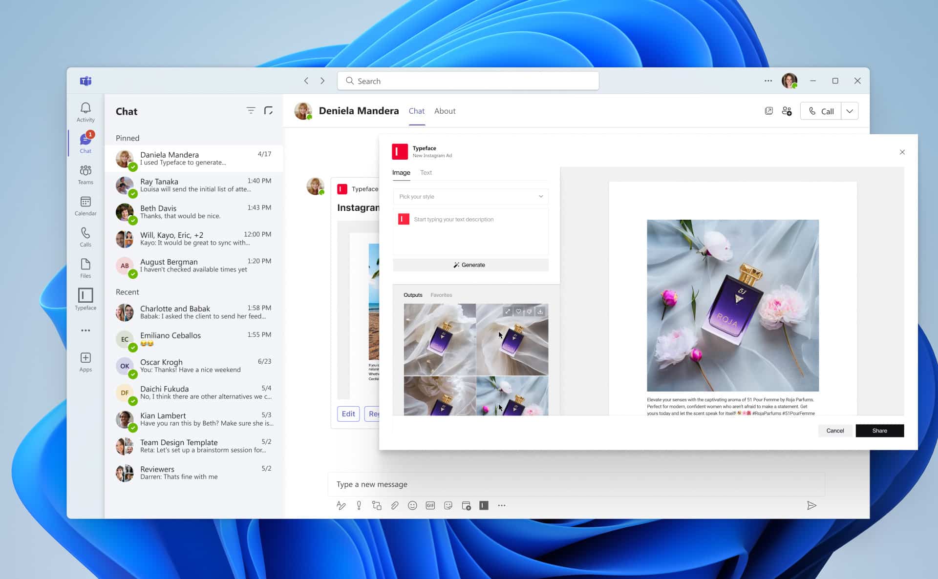Share the generated Roja Parfums ad
Screen dimensions: 938x579
point(879,431)
